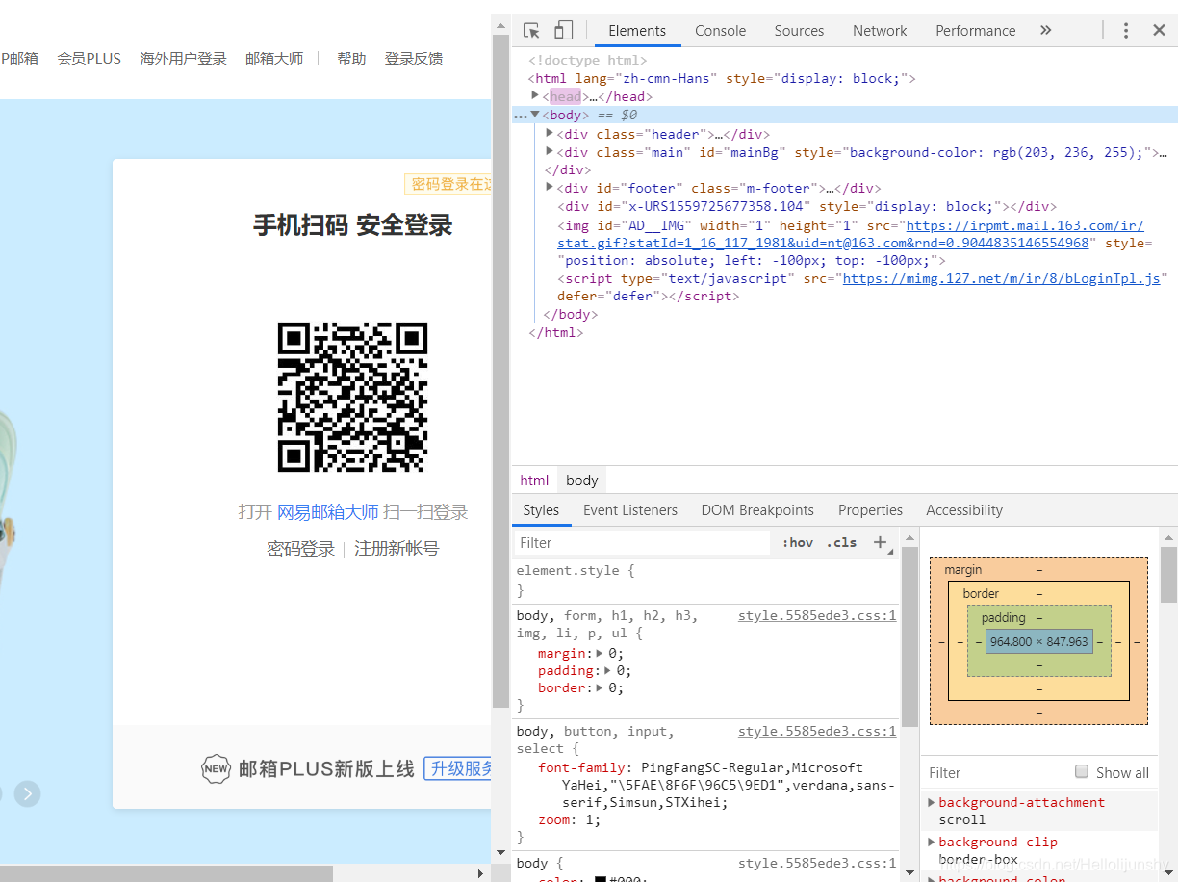Image resolution: width=1178 pixels, height=882 pixels.
Task: Open the Properties sub-tab
Action: point(870,510)
